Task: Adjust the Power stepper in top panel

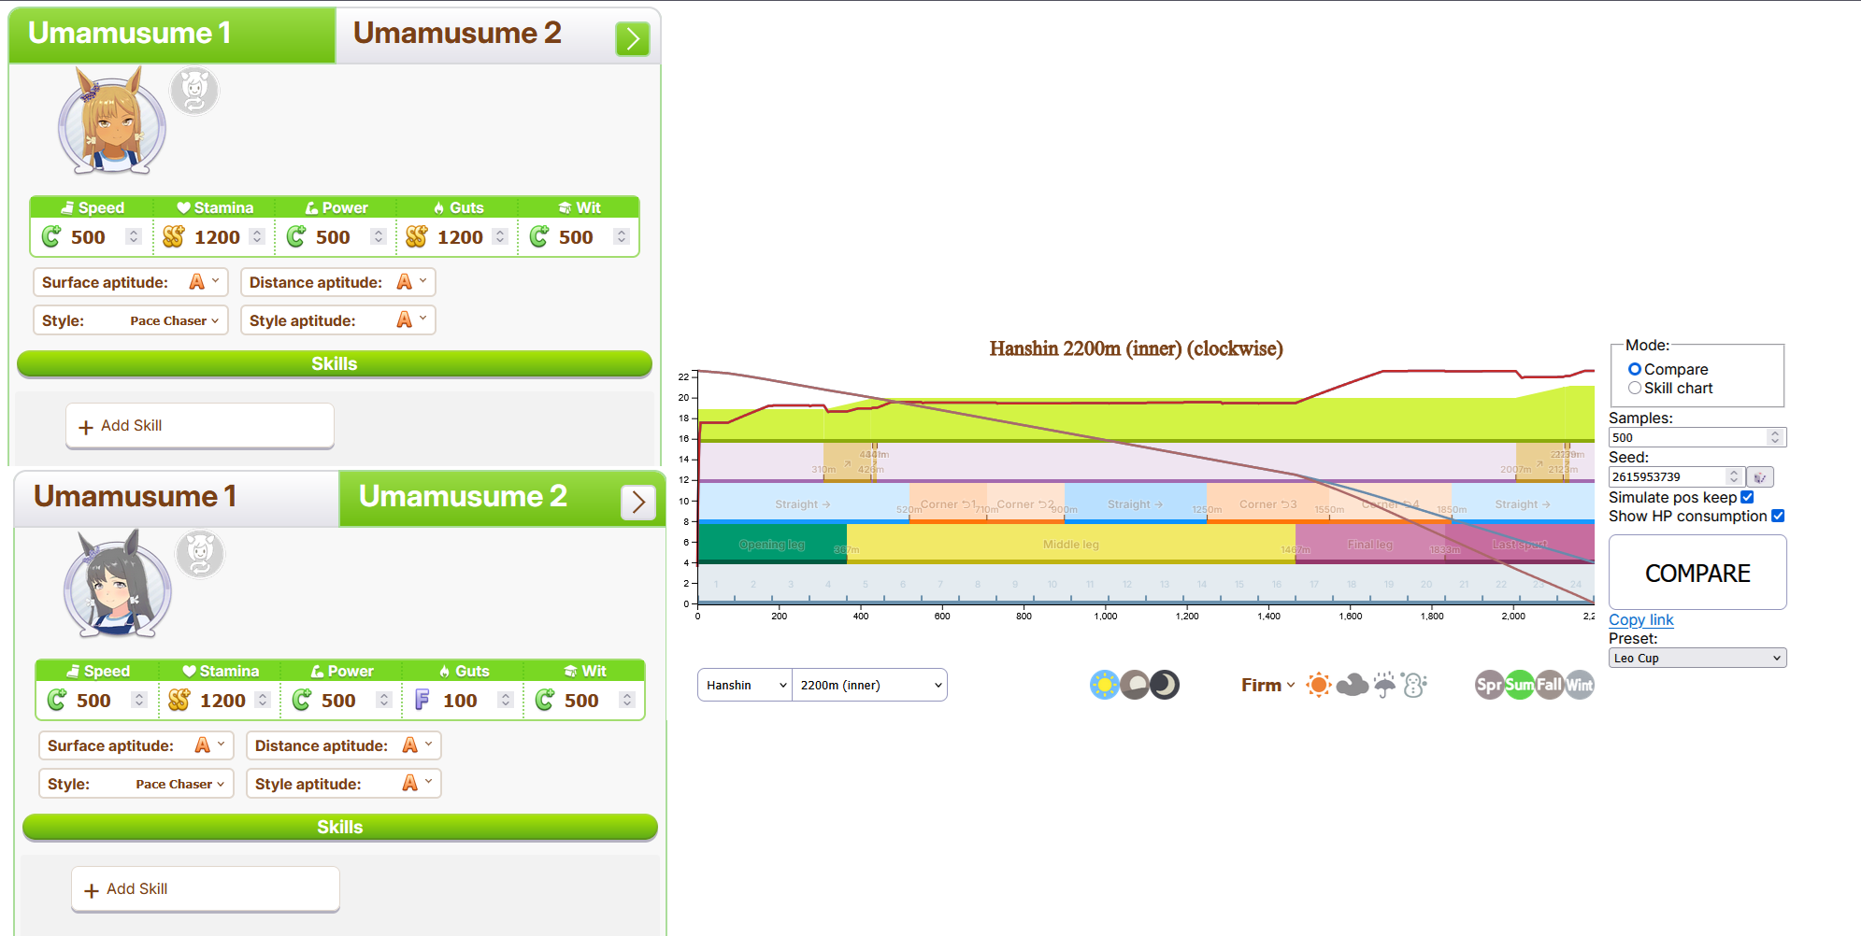Action: tap(379, 236)
